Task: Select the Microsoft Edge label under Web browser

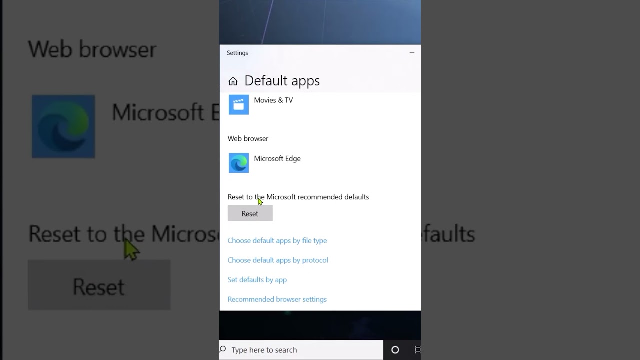Action: tap(277, 158)
